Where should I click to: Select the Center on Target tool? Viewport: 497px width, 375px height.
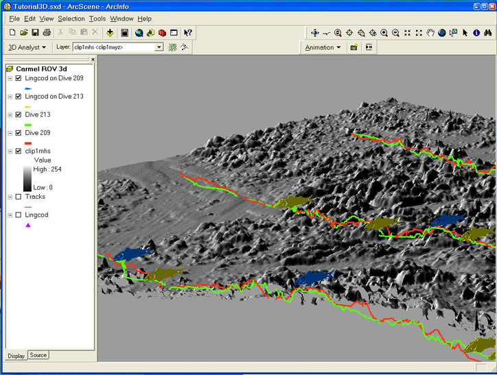pos(349,33)
